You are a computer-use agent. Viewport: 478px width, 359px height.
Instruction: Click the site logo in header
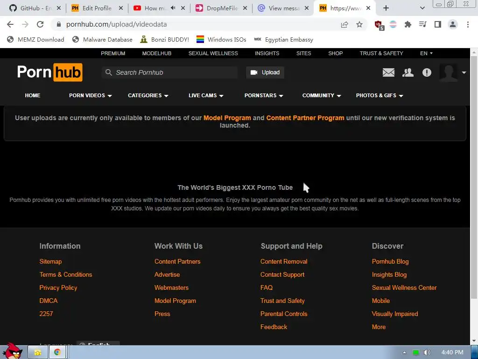pyautogui.click(x=49, y=72)
